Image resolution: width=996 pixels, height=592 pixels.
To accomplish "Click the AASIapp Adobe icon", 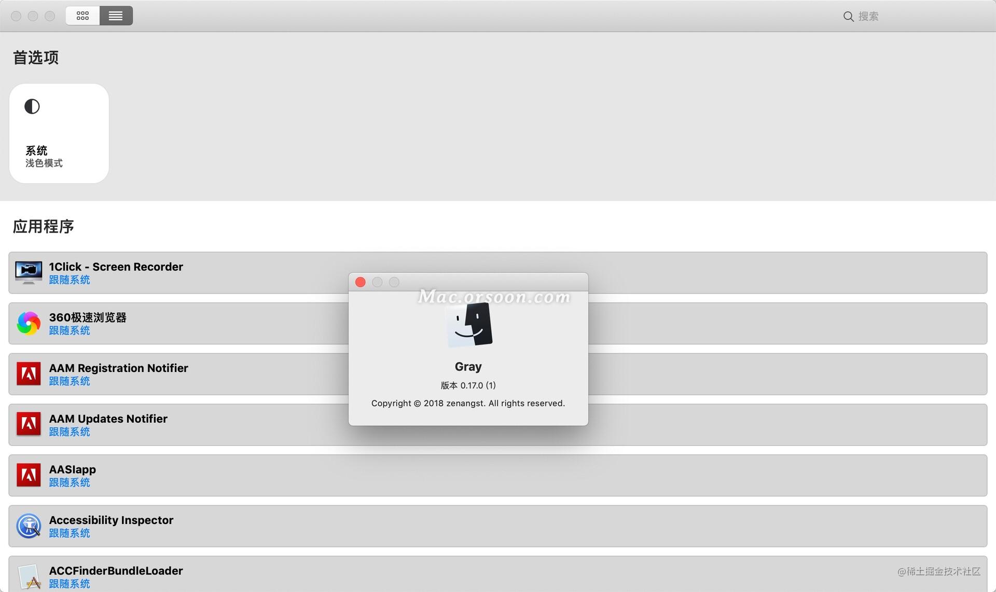I will click(x=29, y=475).
